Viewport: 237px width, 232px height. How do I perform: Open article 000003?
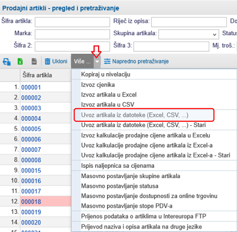[31, 108]
